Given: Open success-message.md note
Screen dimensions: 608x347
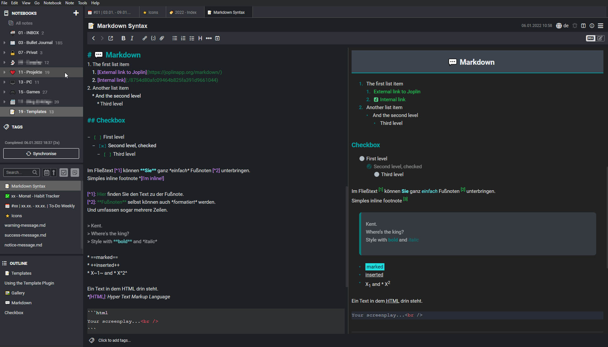Looking at the screenshot, I should 40,235.
